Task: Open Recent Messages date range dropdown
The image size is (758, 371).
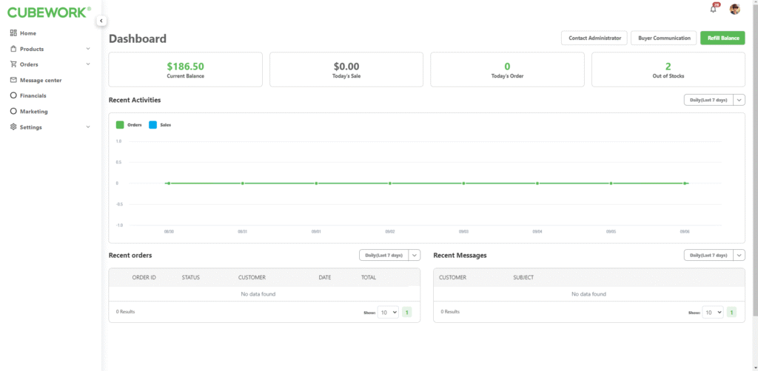Action: pos(714,255)
